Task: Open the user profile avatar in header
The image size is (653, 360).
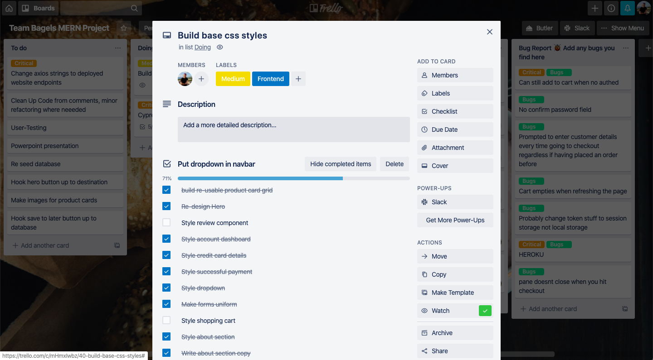Action: point(644,8)
